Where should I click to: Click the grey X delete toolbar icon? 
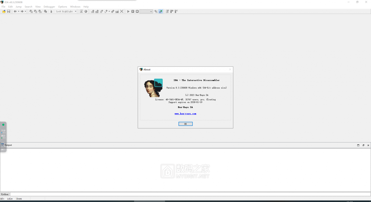(x=122, y=11)
